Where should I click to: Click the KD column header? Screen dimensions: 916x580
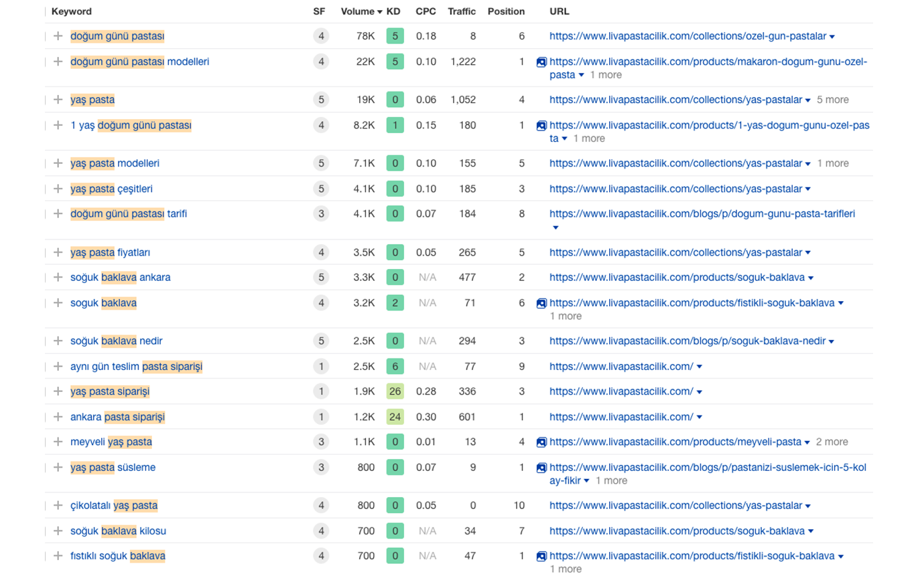393,11
